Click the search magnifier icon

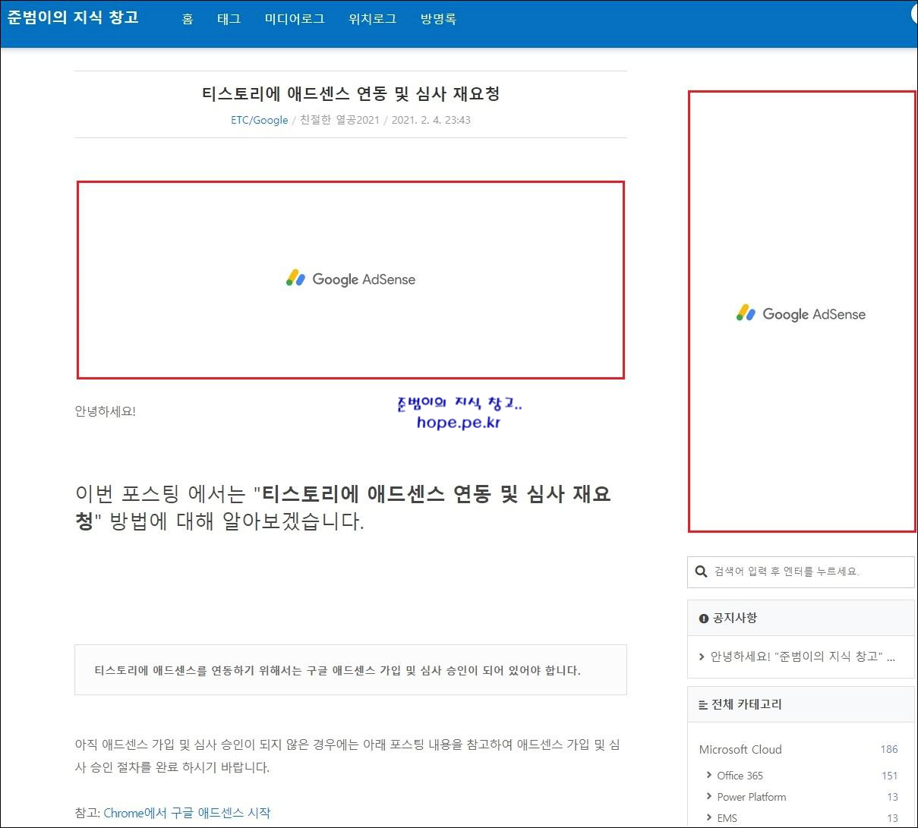pos(702,571)
